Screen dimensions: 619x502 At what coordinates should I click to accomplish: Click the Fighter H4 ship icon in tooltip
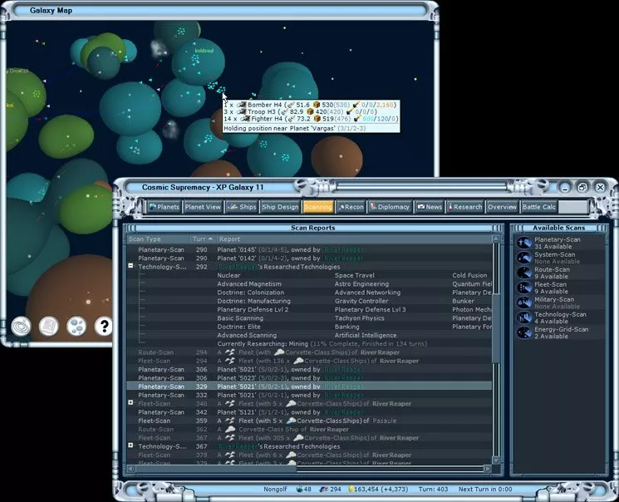(245, 119)
